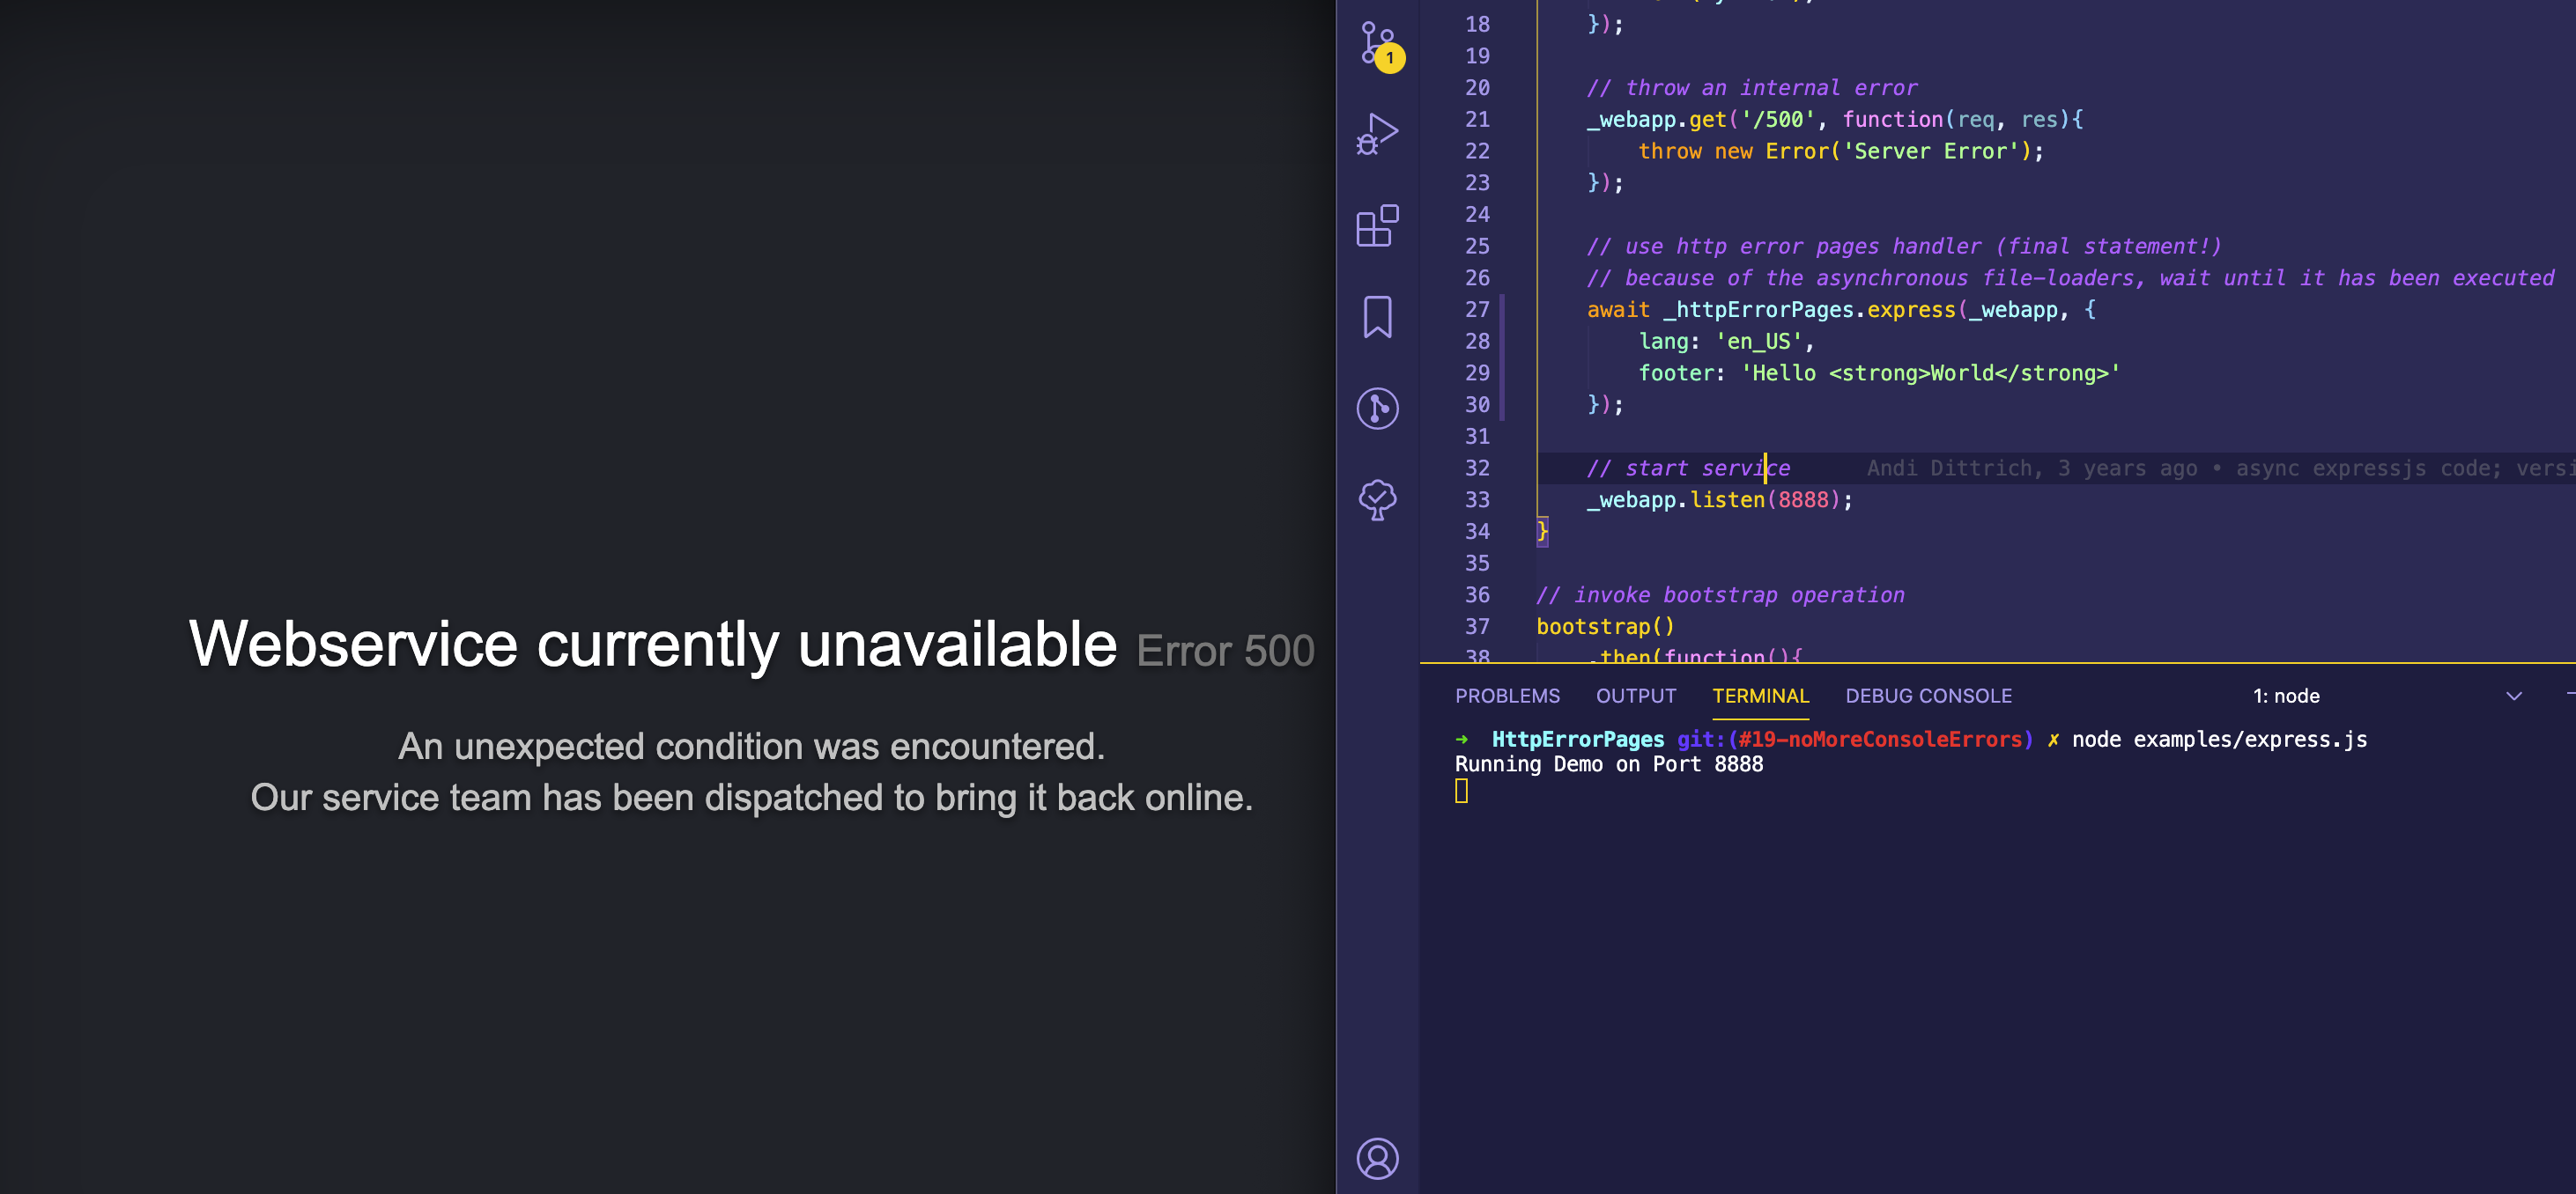This screenshot has width=2576, height=1194.
Task: Click line number 21 in the editor
Action: (1477, 119)
